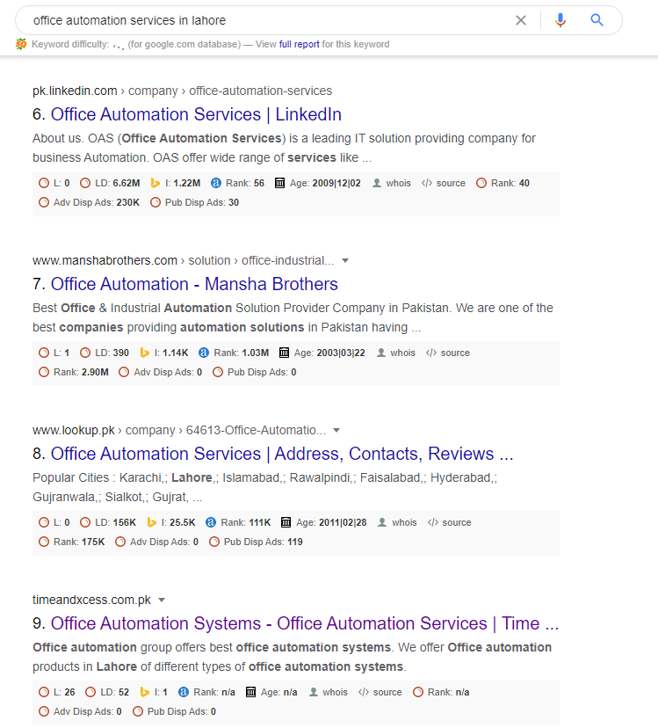Viewport: 658px width, 728px height.
Task: Click the archive Age icon in lookup.pk result
Action: point(287,522)
